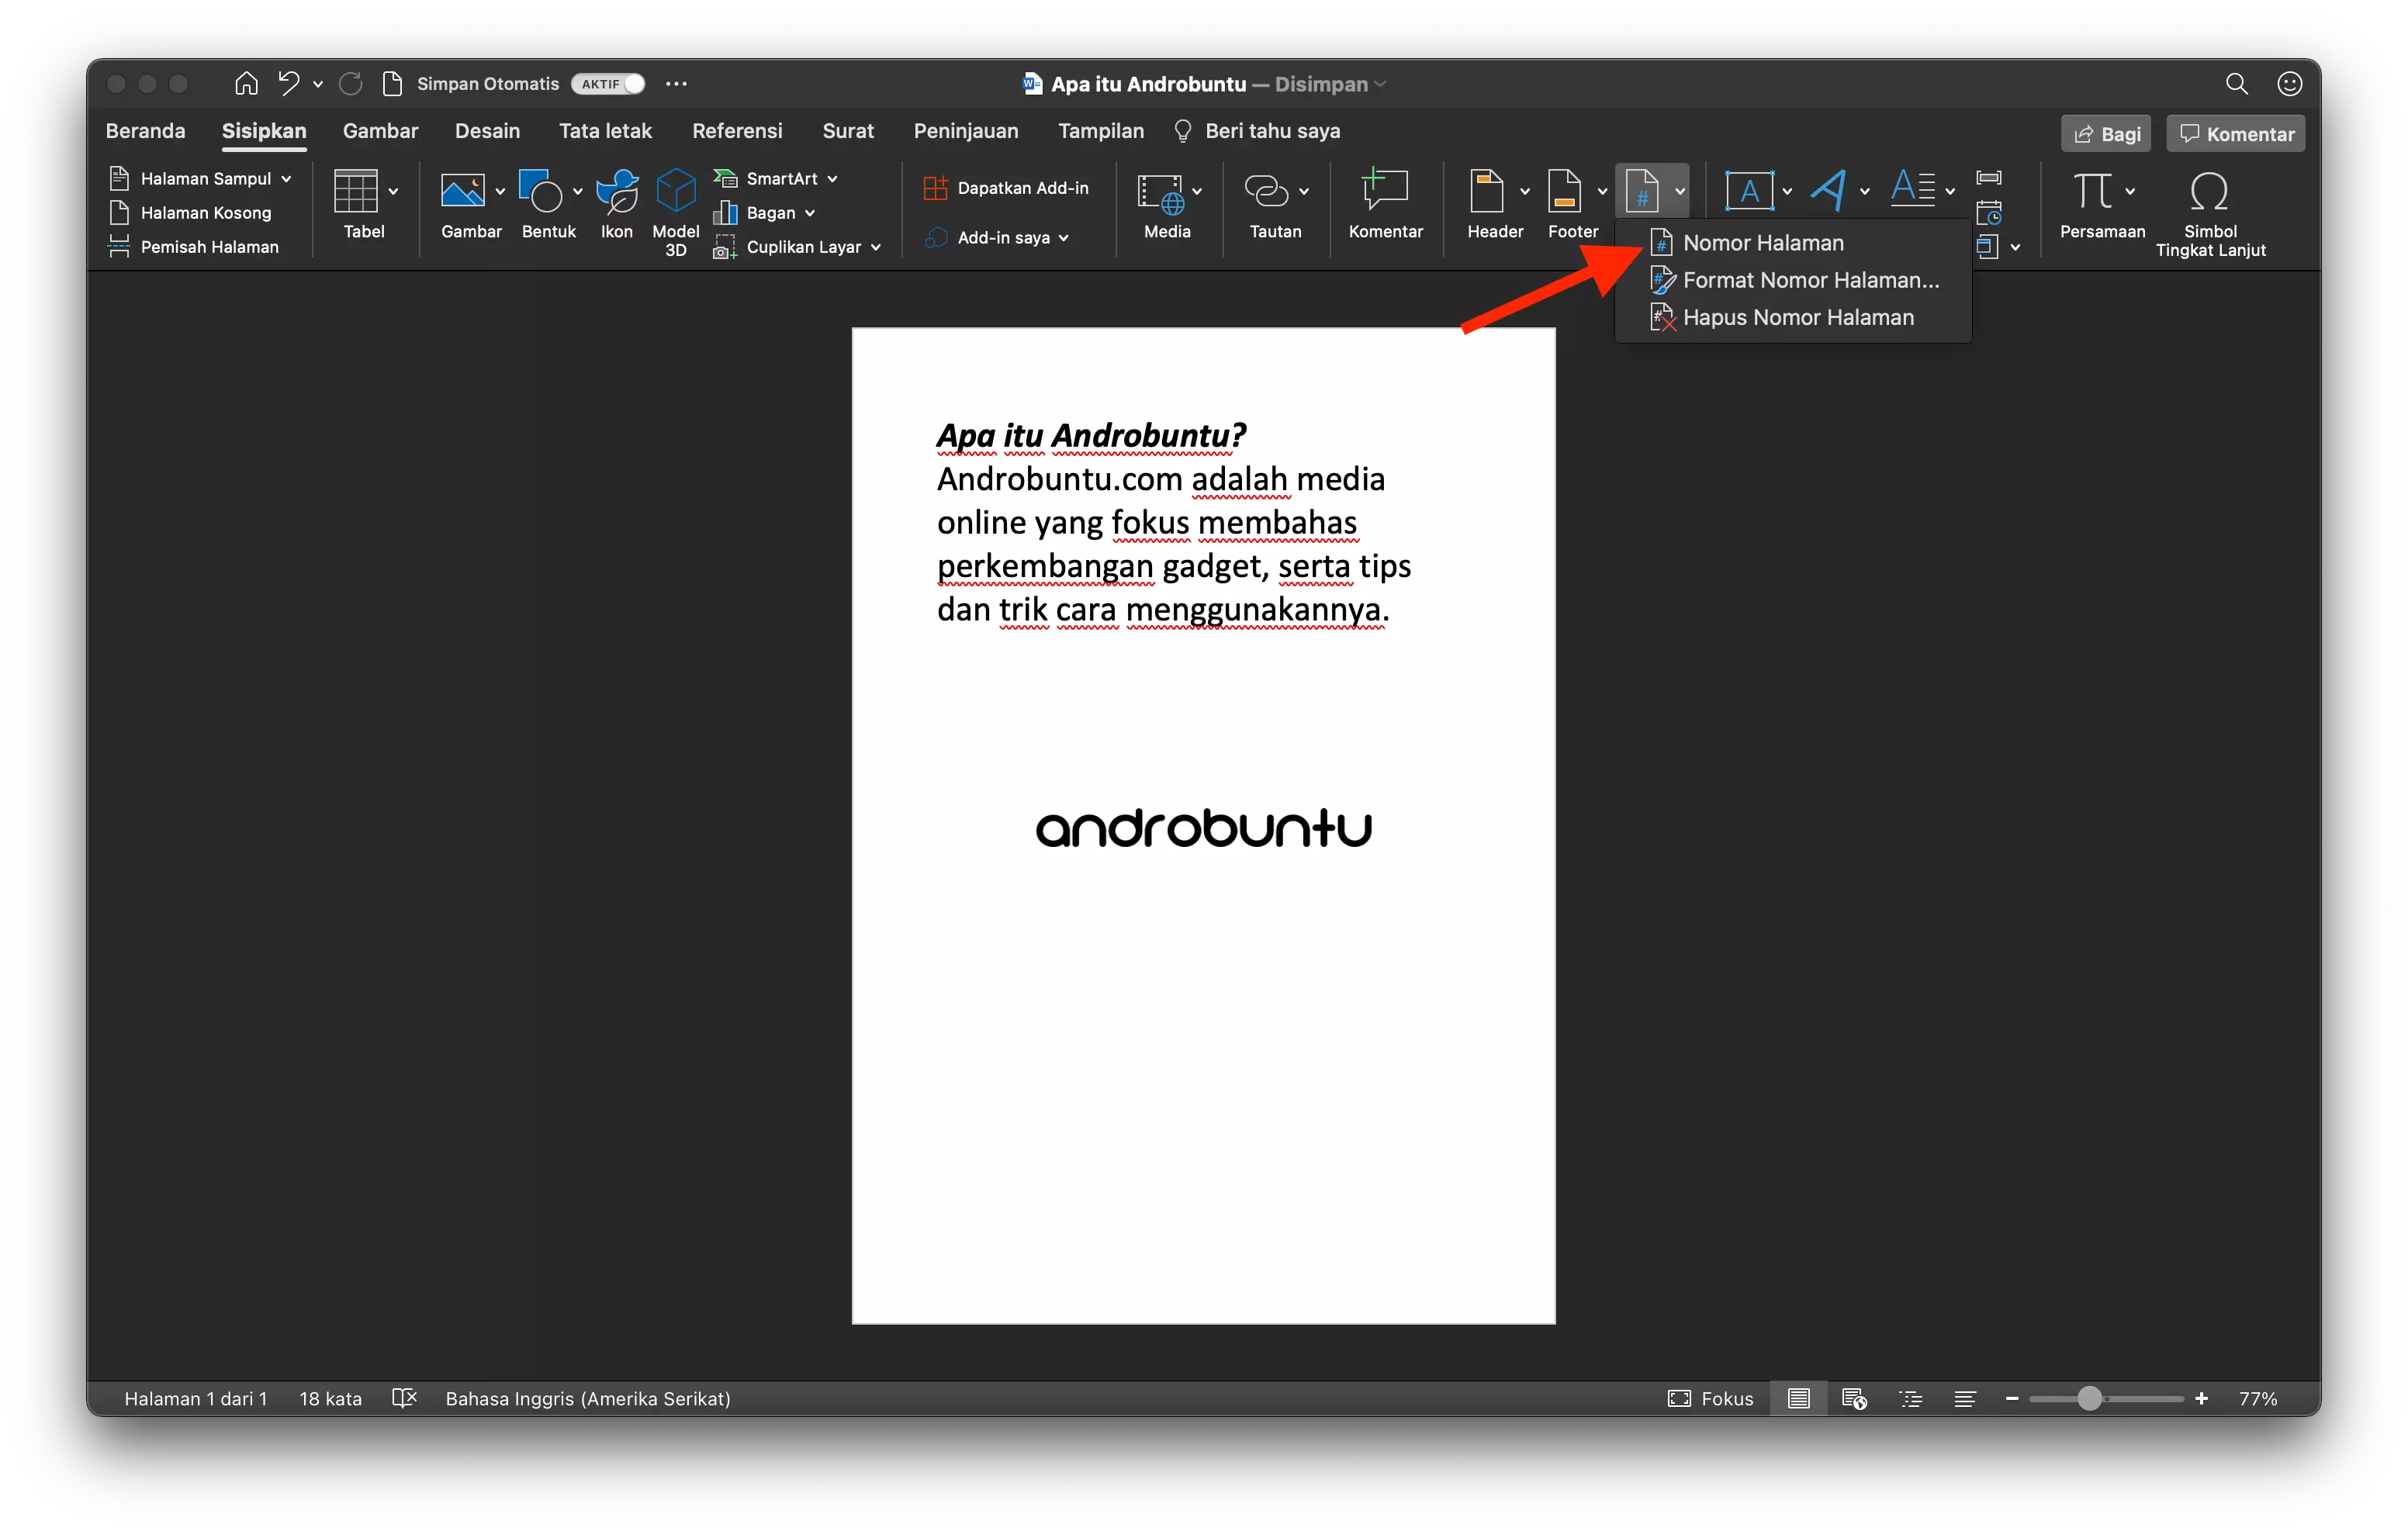This screenshot has height=1531, width=2408.
Task: Click the Bagi share button
Action: [x=2105, y=133]
